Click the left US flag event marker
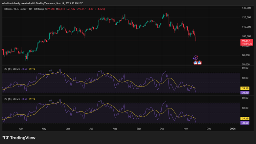256x144 pixels. pyautogui.click(x=196, y=62)
